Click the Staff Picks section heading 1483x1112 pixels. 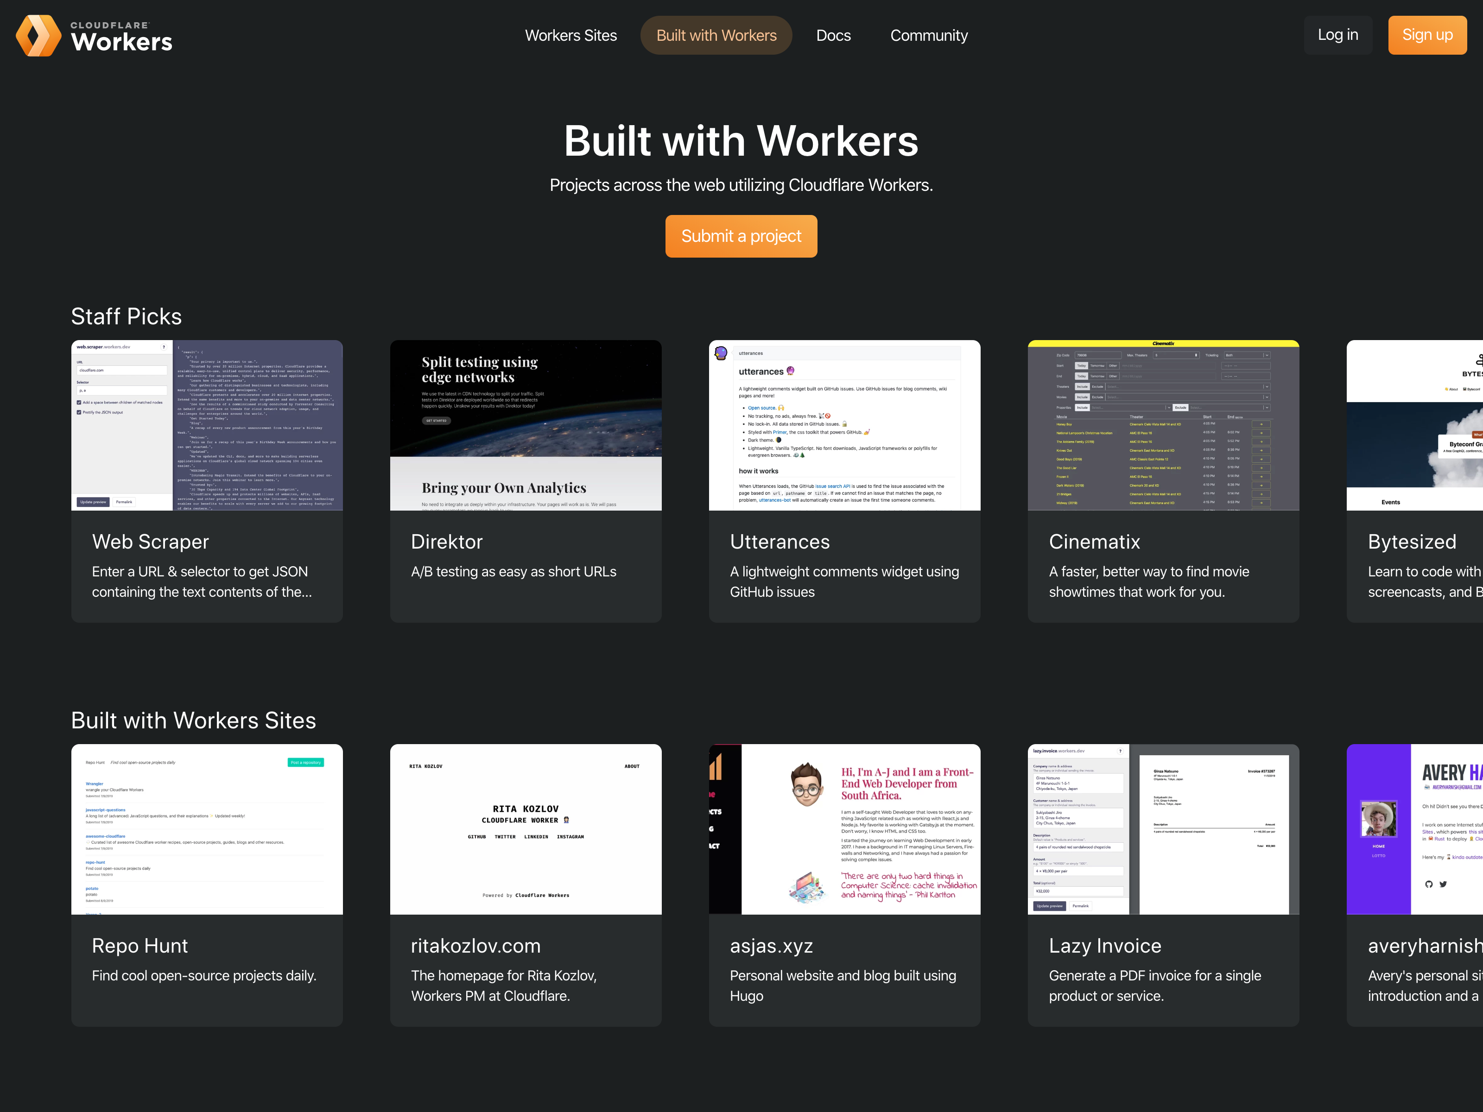[126, 316]
